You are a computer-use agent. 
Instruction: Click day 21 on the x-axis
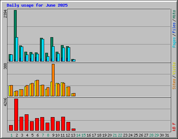coord(115,135)
